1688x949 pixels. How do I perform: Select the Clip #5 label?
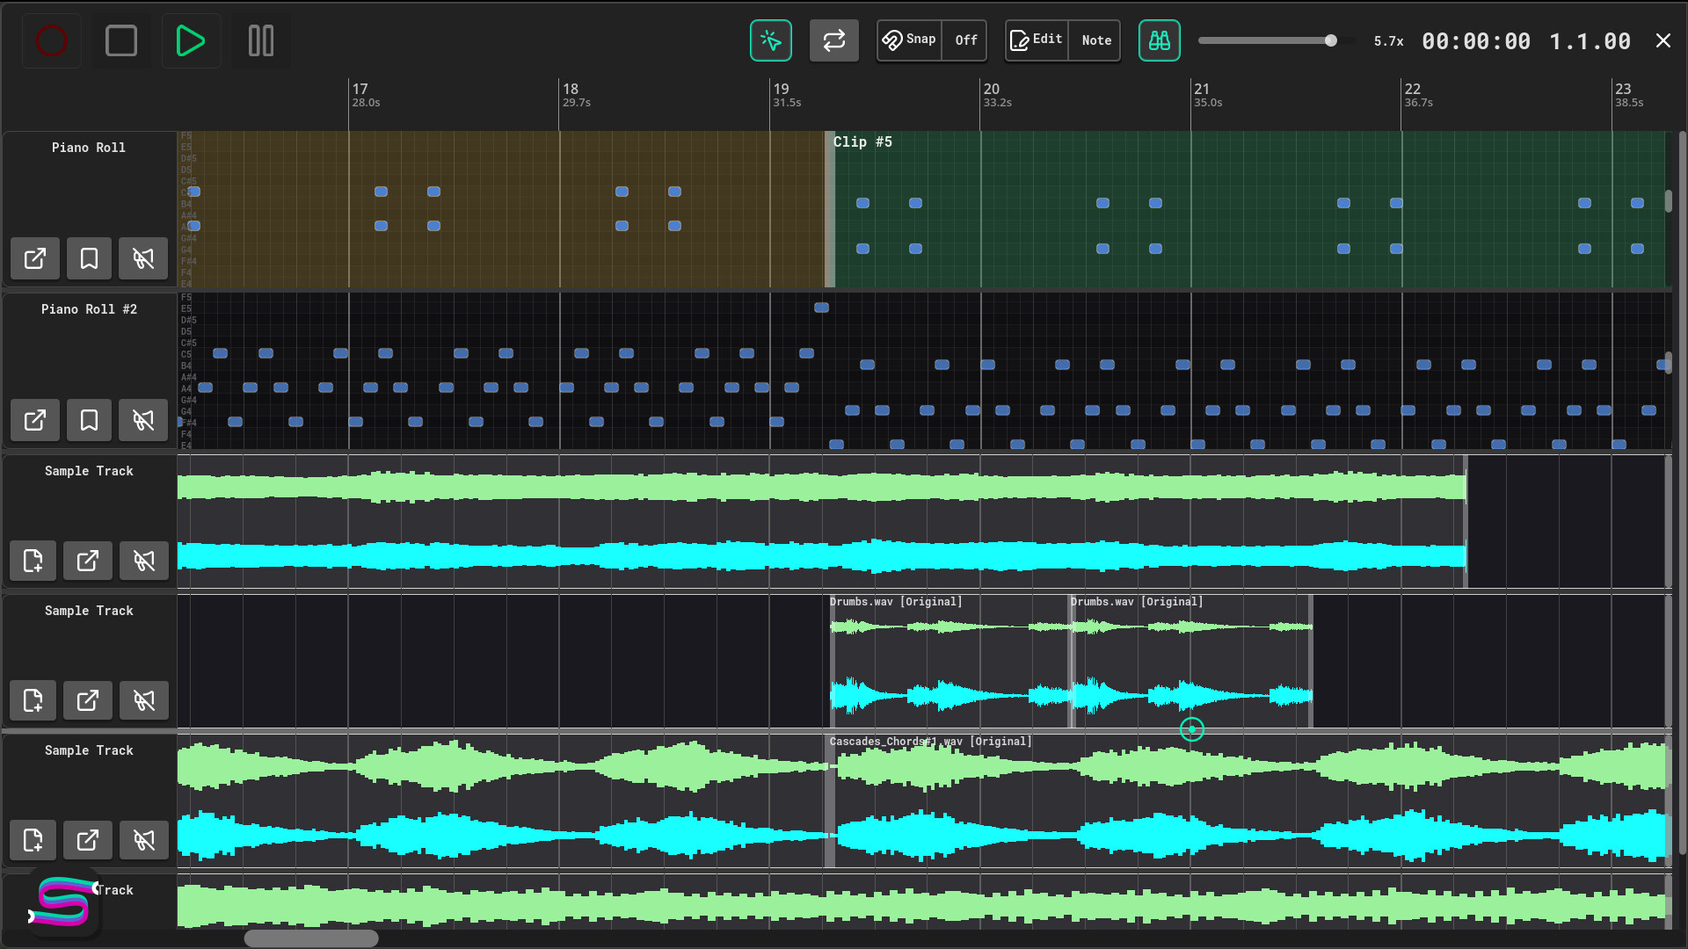862,142
